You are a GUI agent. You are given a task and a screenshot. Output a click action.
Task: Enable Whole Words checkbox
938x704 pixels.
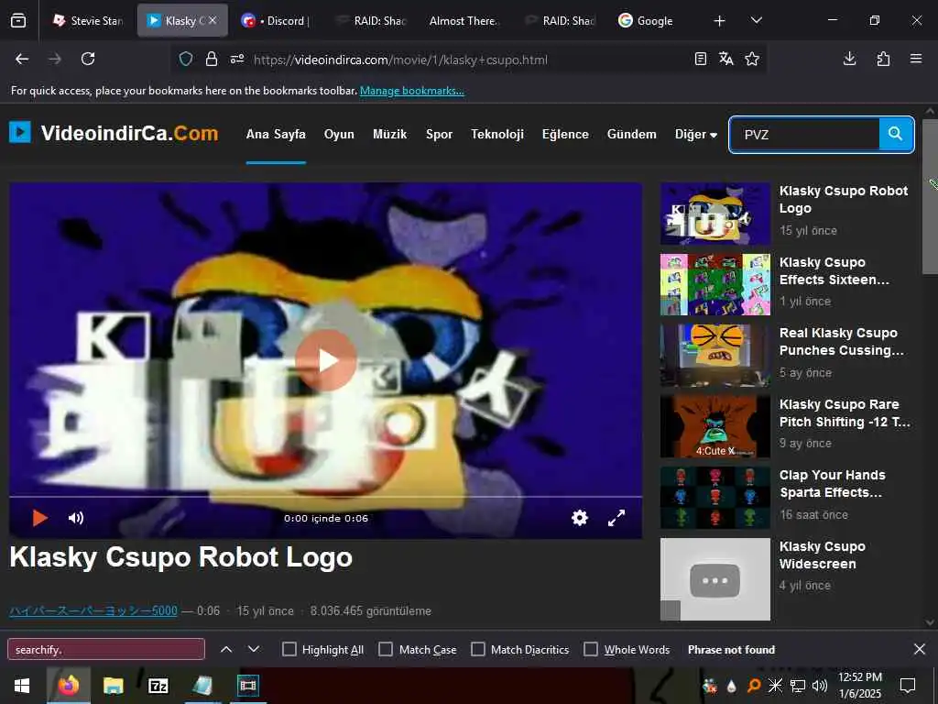click(591, 650)
